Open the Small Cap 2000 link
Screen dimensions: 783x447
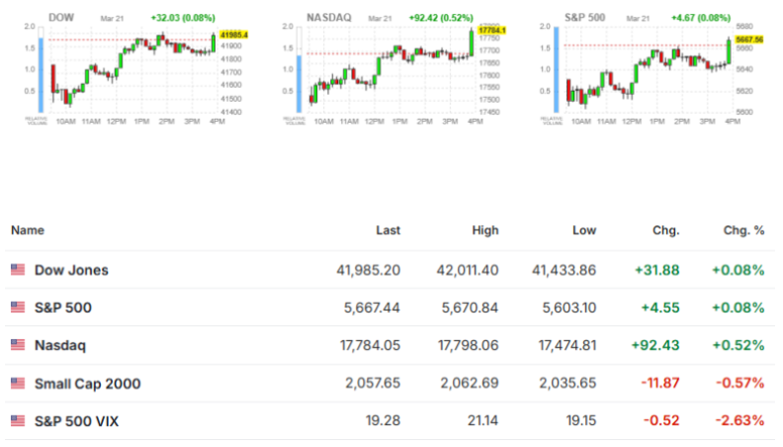[87, 384]
